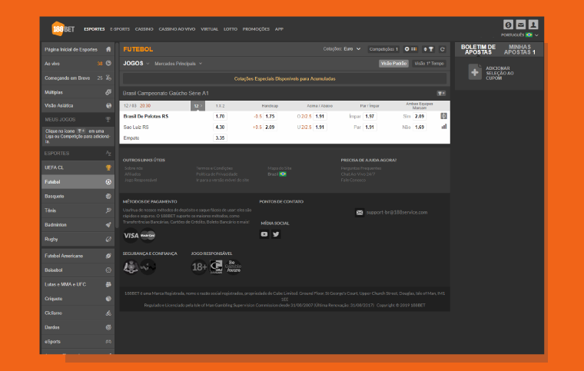Image resolution: width=584 pixels, height=371 pixels.
Task: Switch to the Minhas Apostas tab
Action: [x=520, y=49]
